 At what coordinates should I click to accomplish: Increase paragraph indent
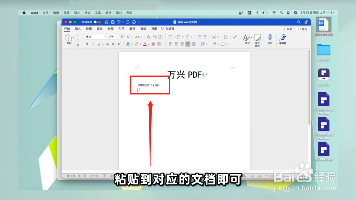point(205,37)
